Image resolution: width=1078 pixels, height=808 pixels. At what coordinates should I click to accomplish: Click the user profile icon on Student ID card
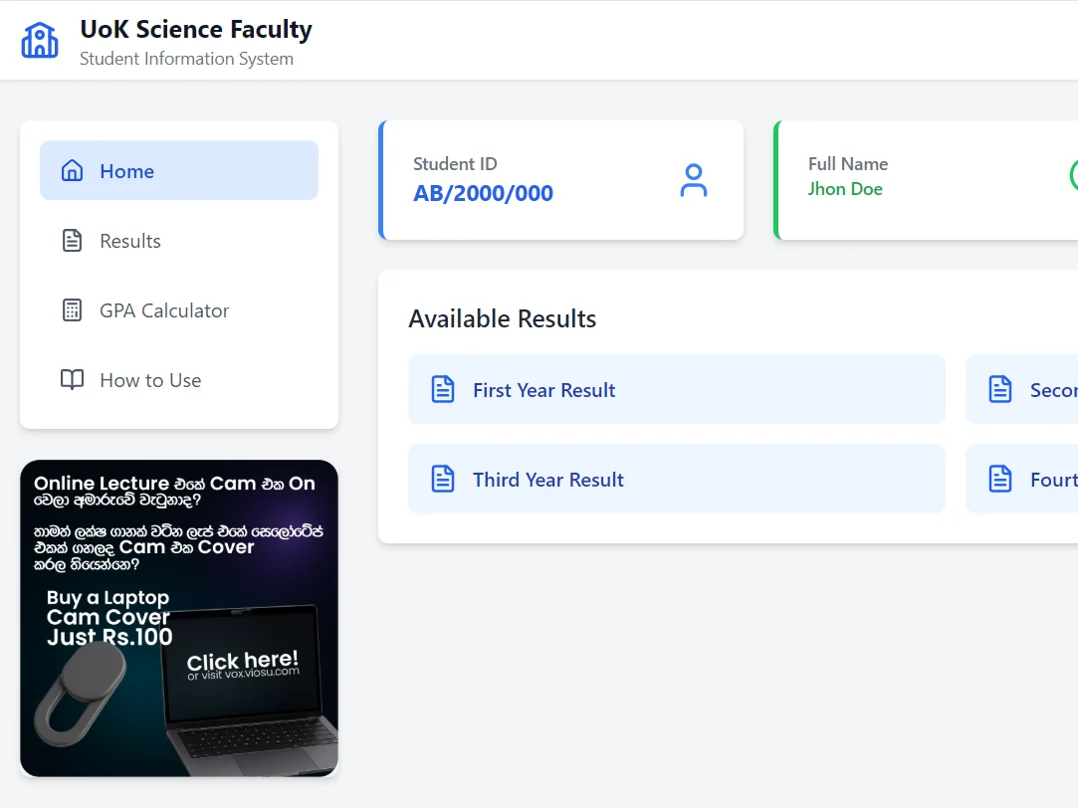click(x=693, y=180)
